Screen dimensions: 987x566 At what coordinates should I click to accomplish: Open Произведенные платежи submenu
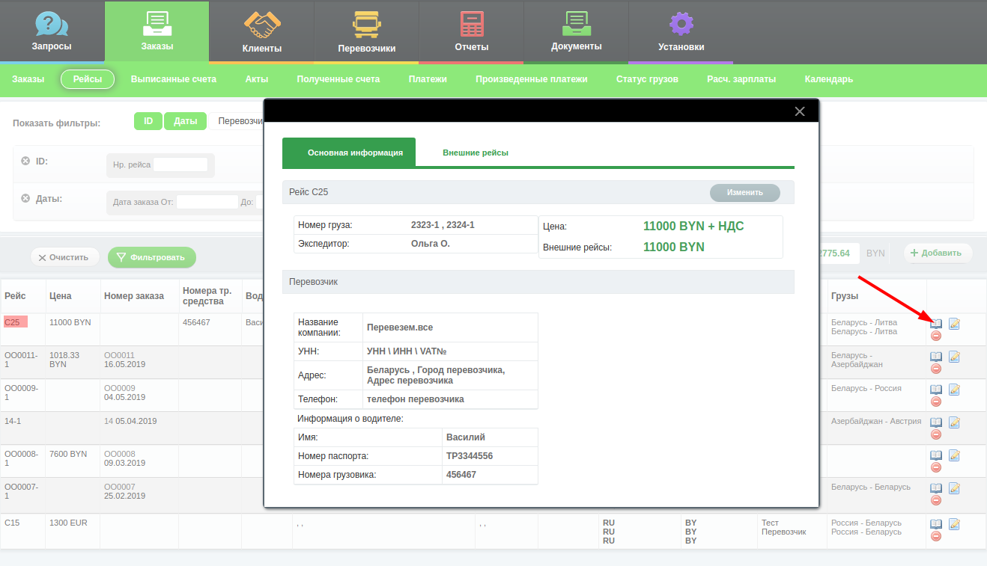point(532,79)
